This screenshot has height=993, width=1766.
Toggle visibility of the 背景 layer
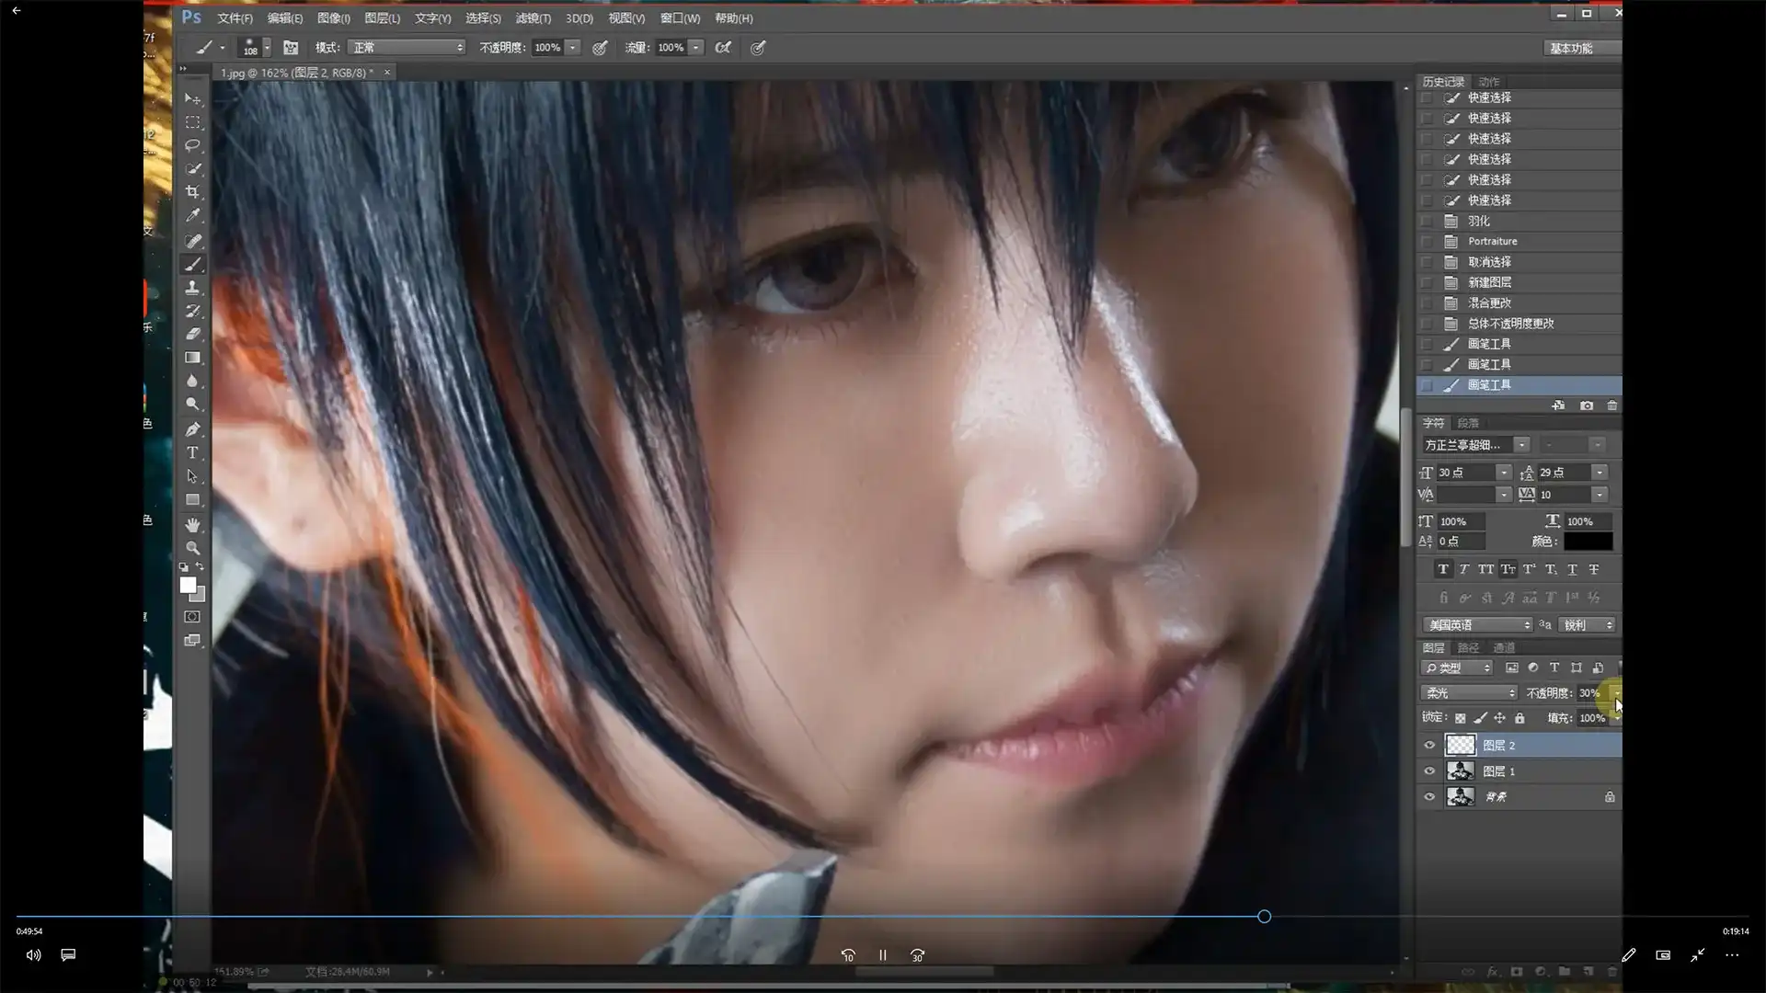coord(1429,797)
